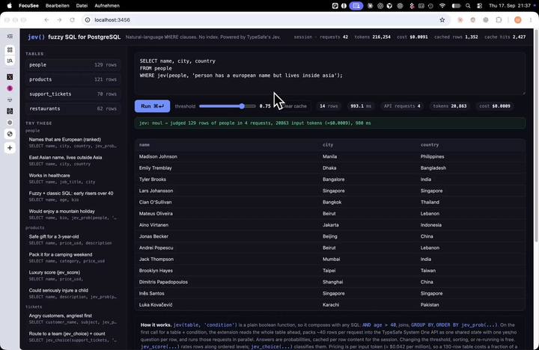Open Spotlight search in menu bar
Image resolution: width=539 pixels, height=350 pixels.
click(x=468, y=5)
